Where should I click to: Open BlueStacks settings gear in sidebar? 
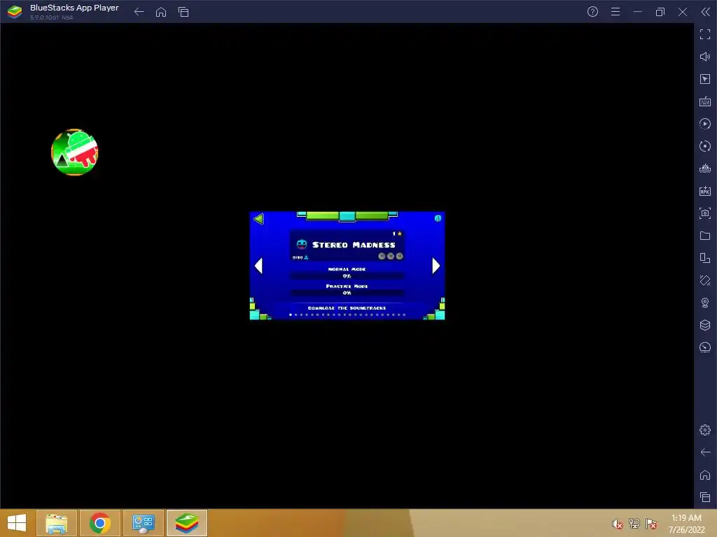[704, 430]
